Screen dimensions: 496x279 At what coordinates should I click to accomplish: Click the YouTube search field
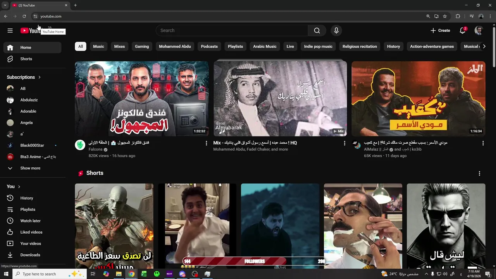pos(232,31)
